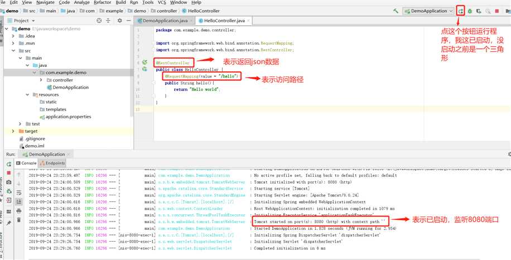This screenshot has height=260, width=511.
Task: Open the Project view dropdown arrow
Action: tap(33, 21)
